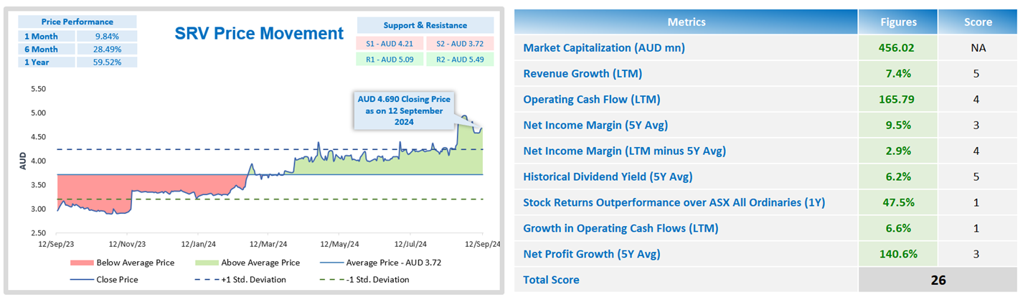Click the 12/Jul/24 x-axis date label
1023x300 pixels.
[410, 245]
